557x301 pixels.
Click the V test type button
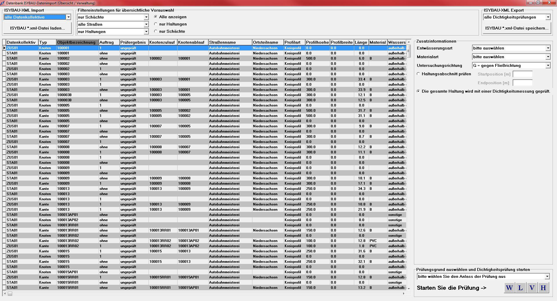(532, 288)
